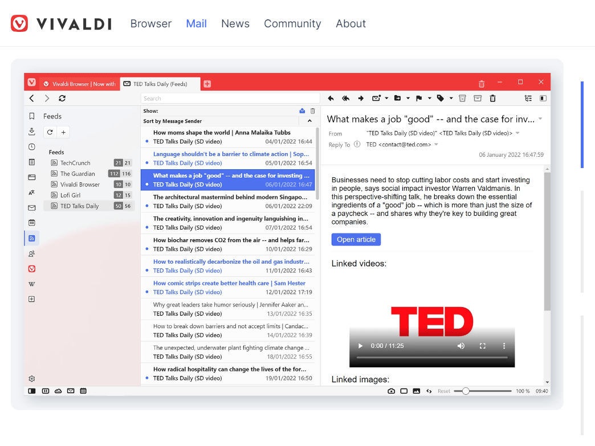Click the About link in the site header
The height and width of the screenshot is (446, 595).
point(351,23)
